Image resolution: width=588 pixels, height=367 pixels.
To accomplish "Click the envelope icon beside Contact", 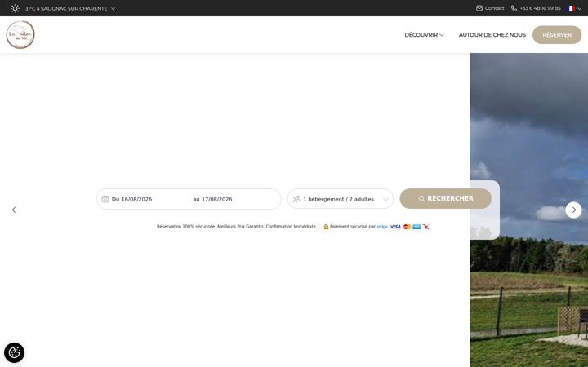I will 479,8.
